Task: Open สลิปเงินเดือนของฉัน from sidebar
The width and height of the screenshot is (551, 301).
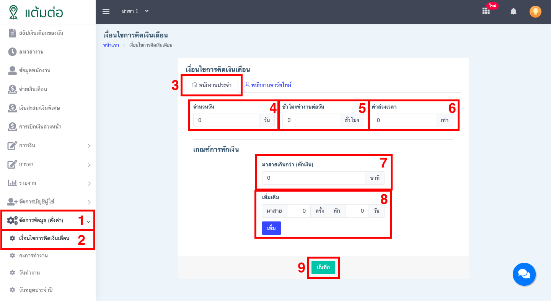Action: (41, 33)
